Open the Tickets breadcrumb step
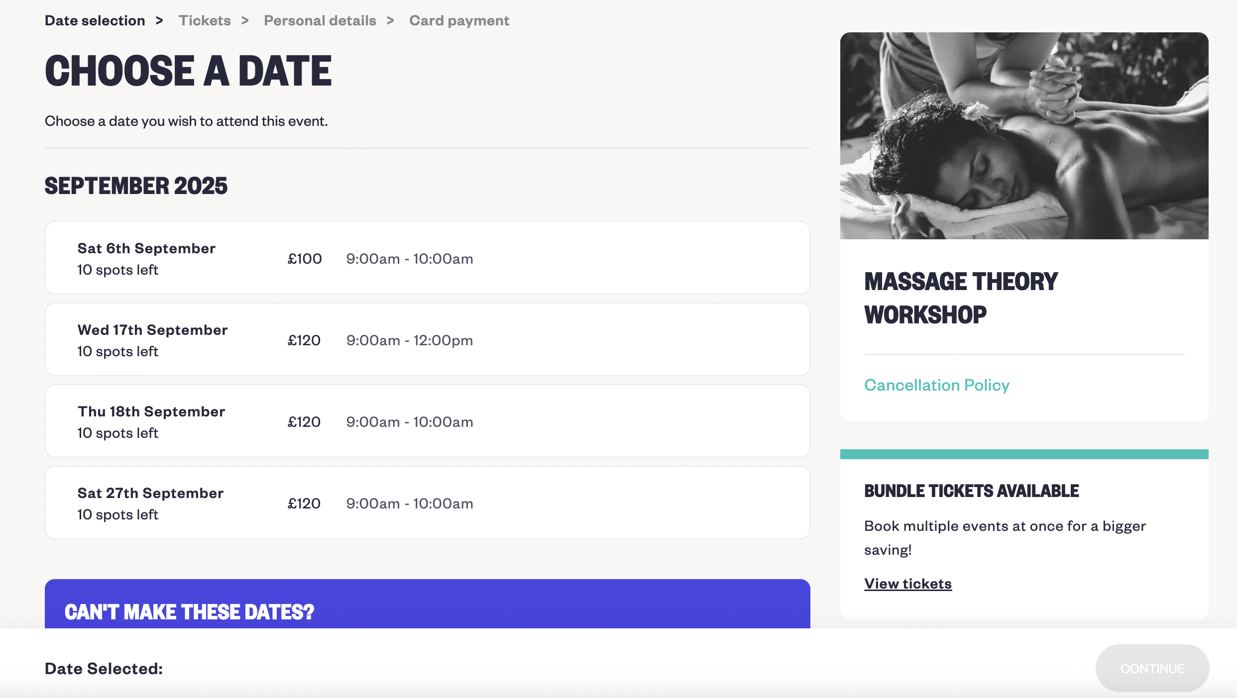 tap(205, 21)
